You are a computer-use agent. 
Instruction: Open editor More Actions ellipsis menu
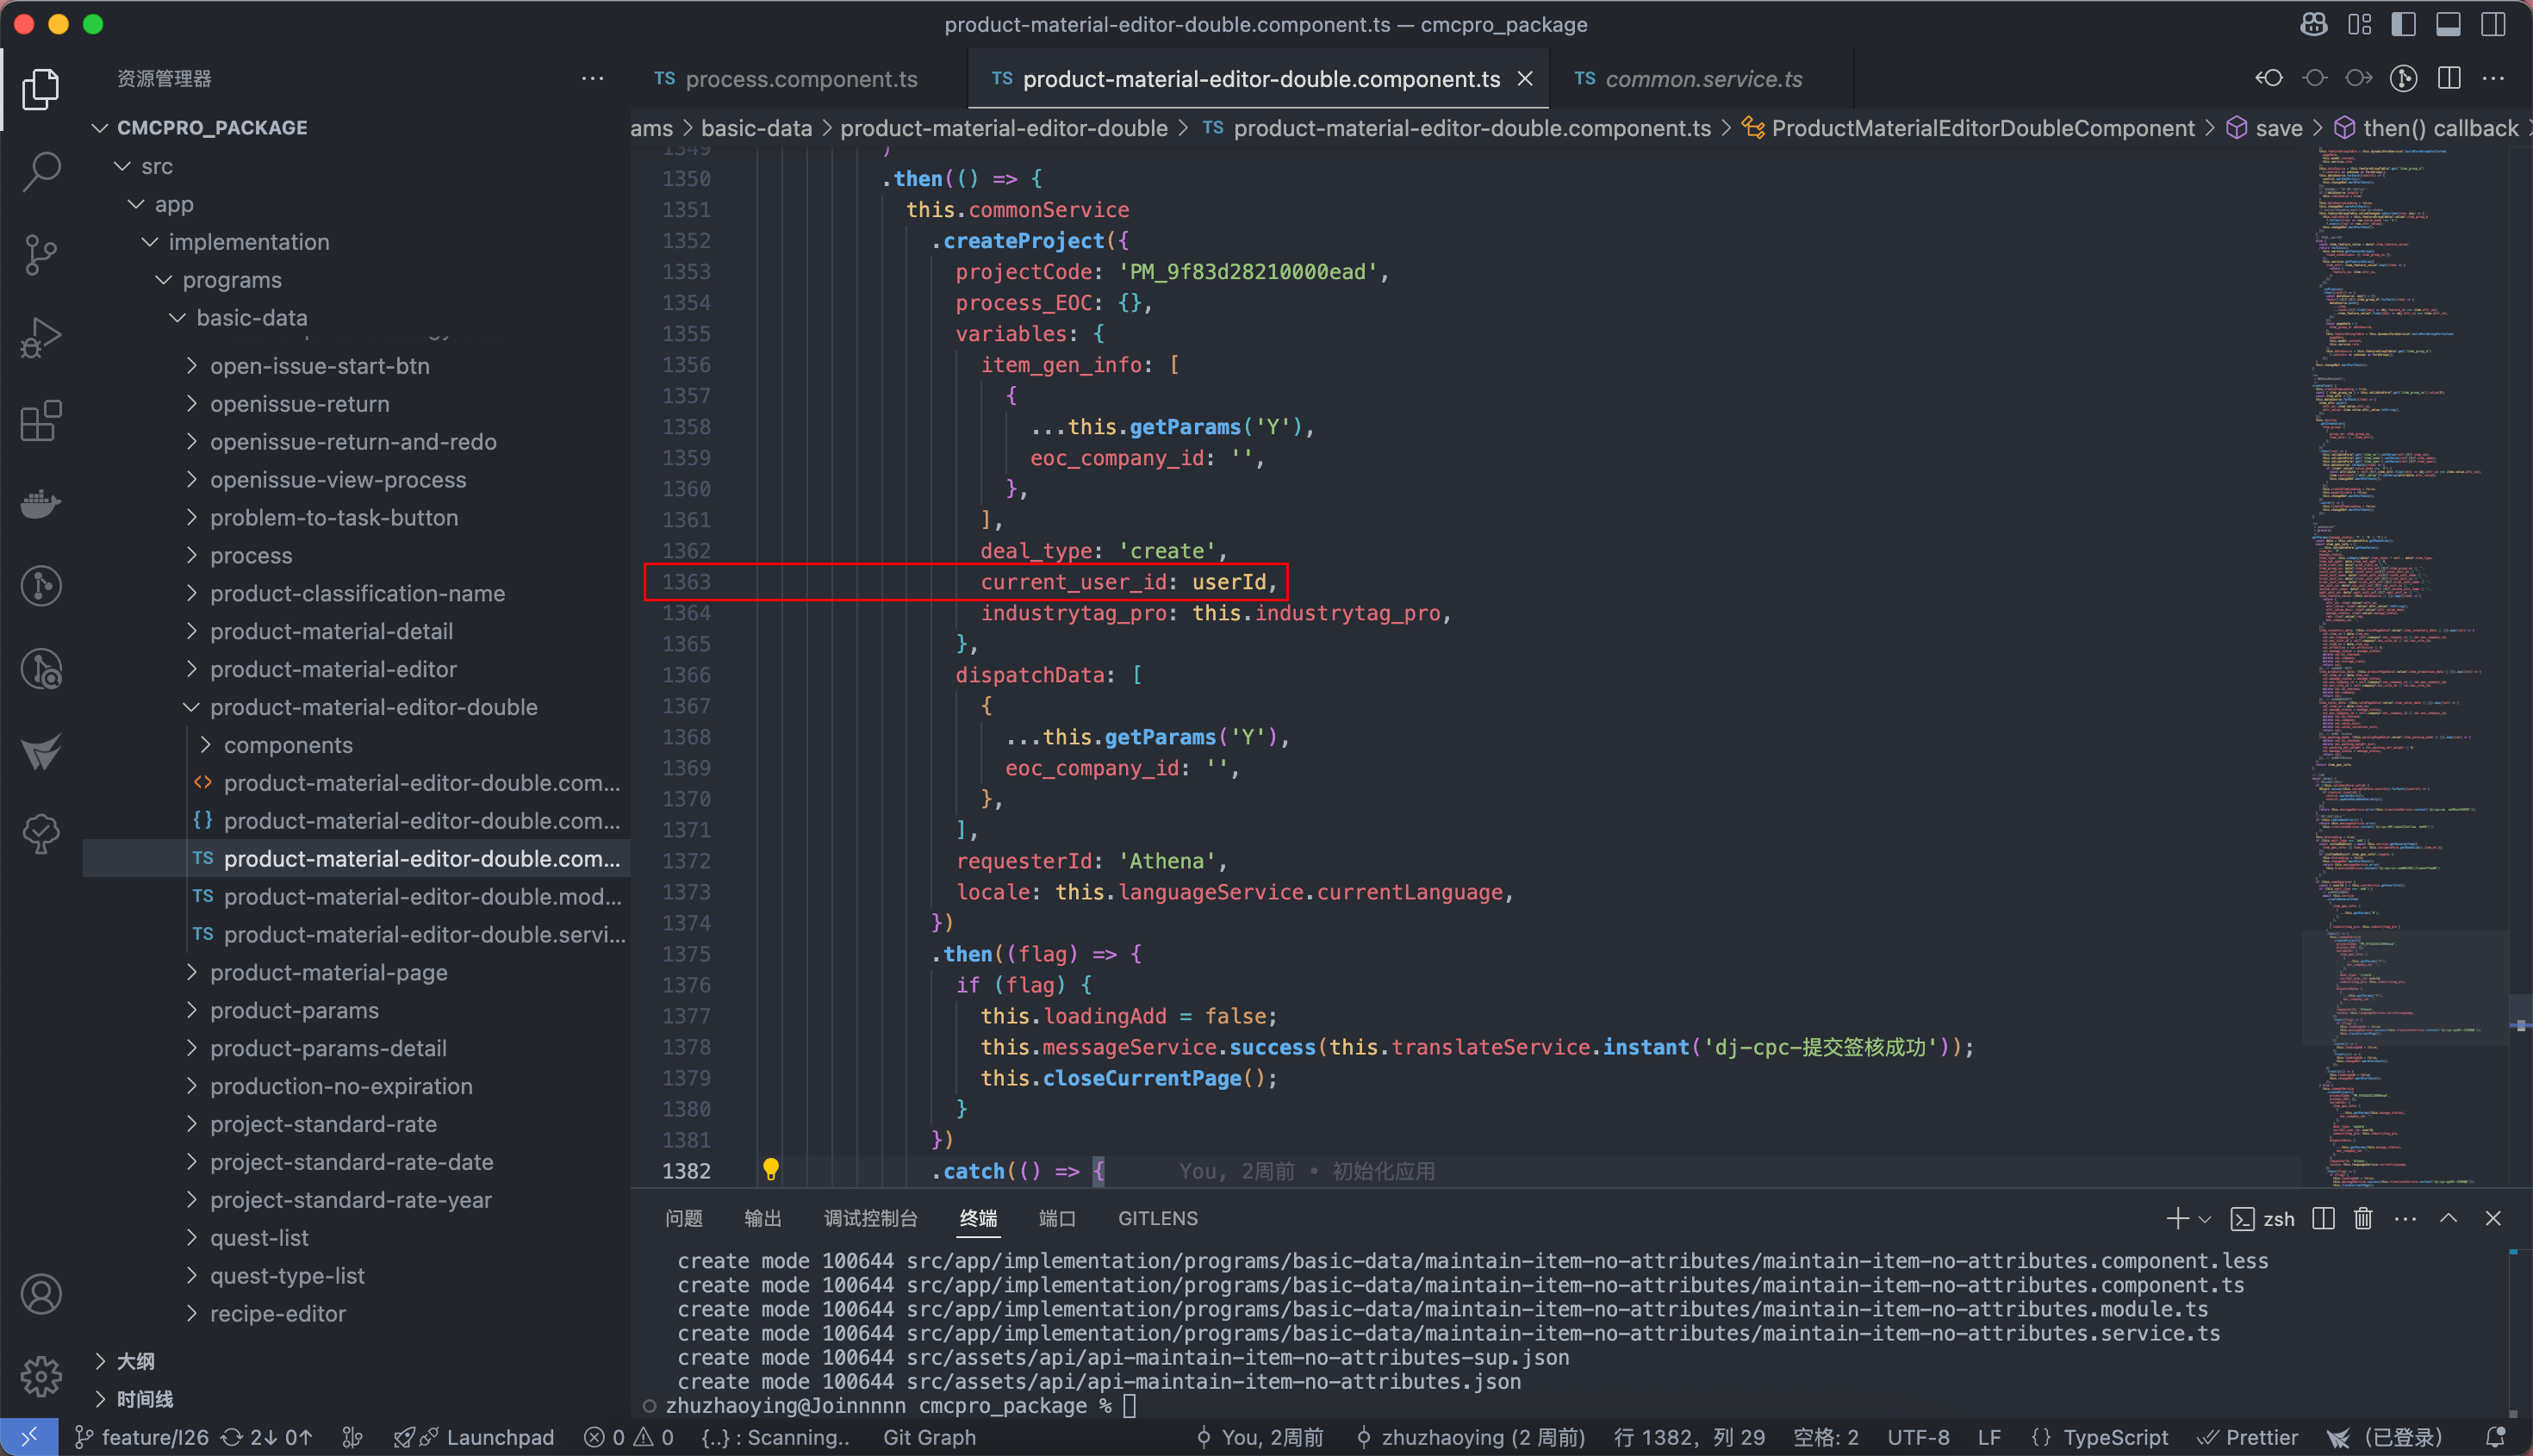(2494, 78)
